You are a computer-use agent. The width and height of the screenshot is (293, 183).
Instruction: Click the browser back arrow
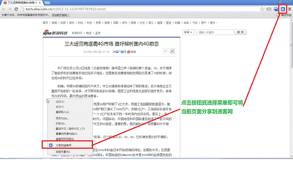tap(4, 9)
